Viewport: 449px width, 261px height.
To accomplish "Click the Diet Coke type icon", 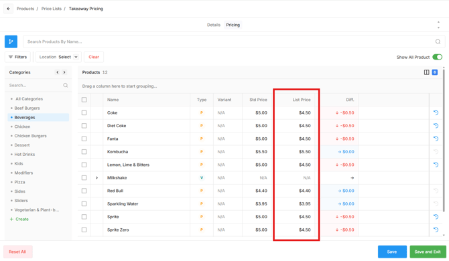I will click(x=202, y=126).
